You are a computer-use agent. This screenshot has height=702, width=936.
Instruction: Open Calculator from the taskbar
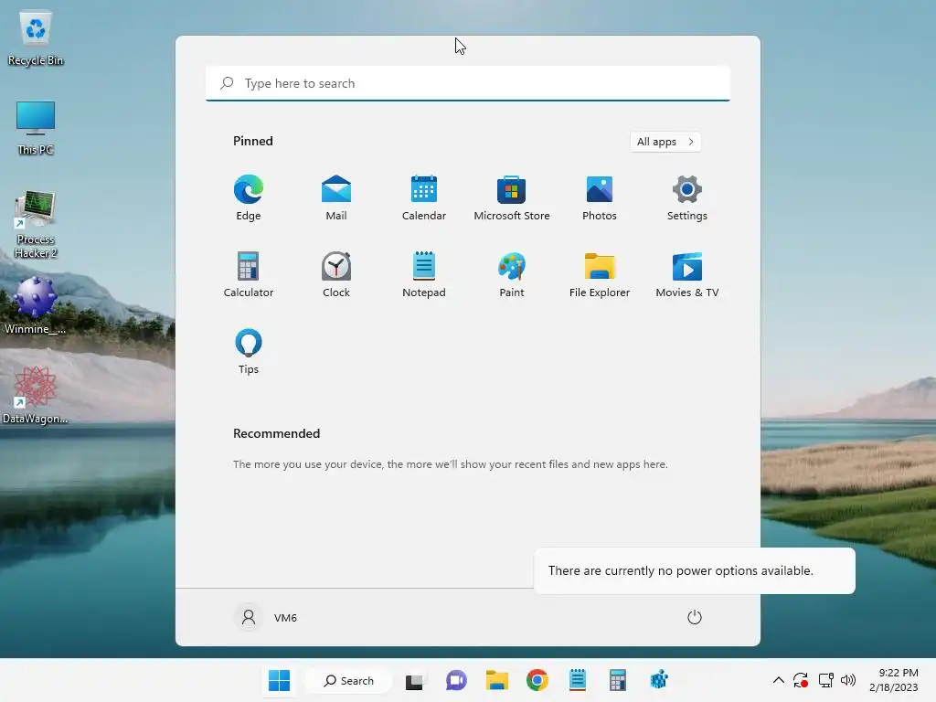tap(618, 680)
